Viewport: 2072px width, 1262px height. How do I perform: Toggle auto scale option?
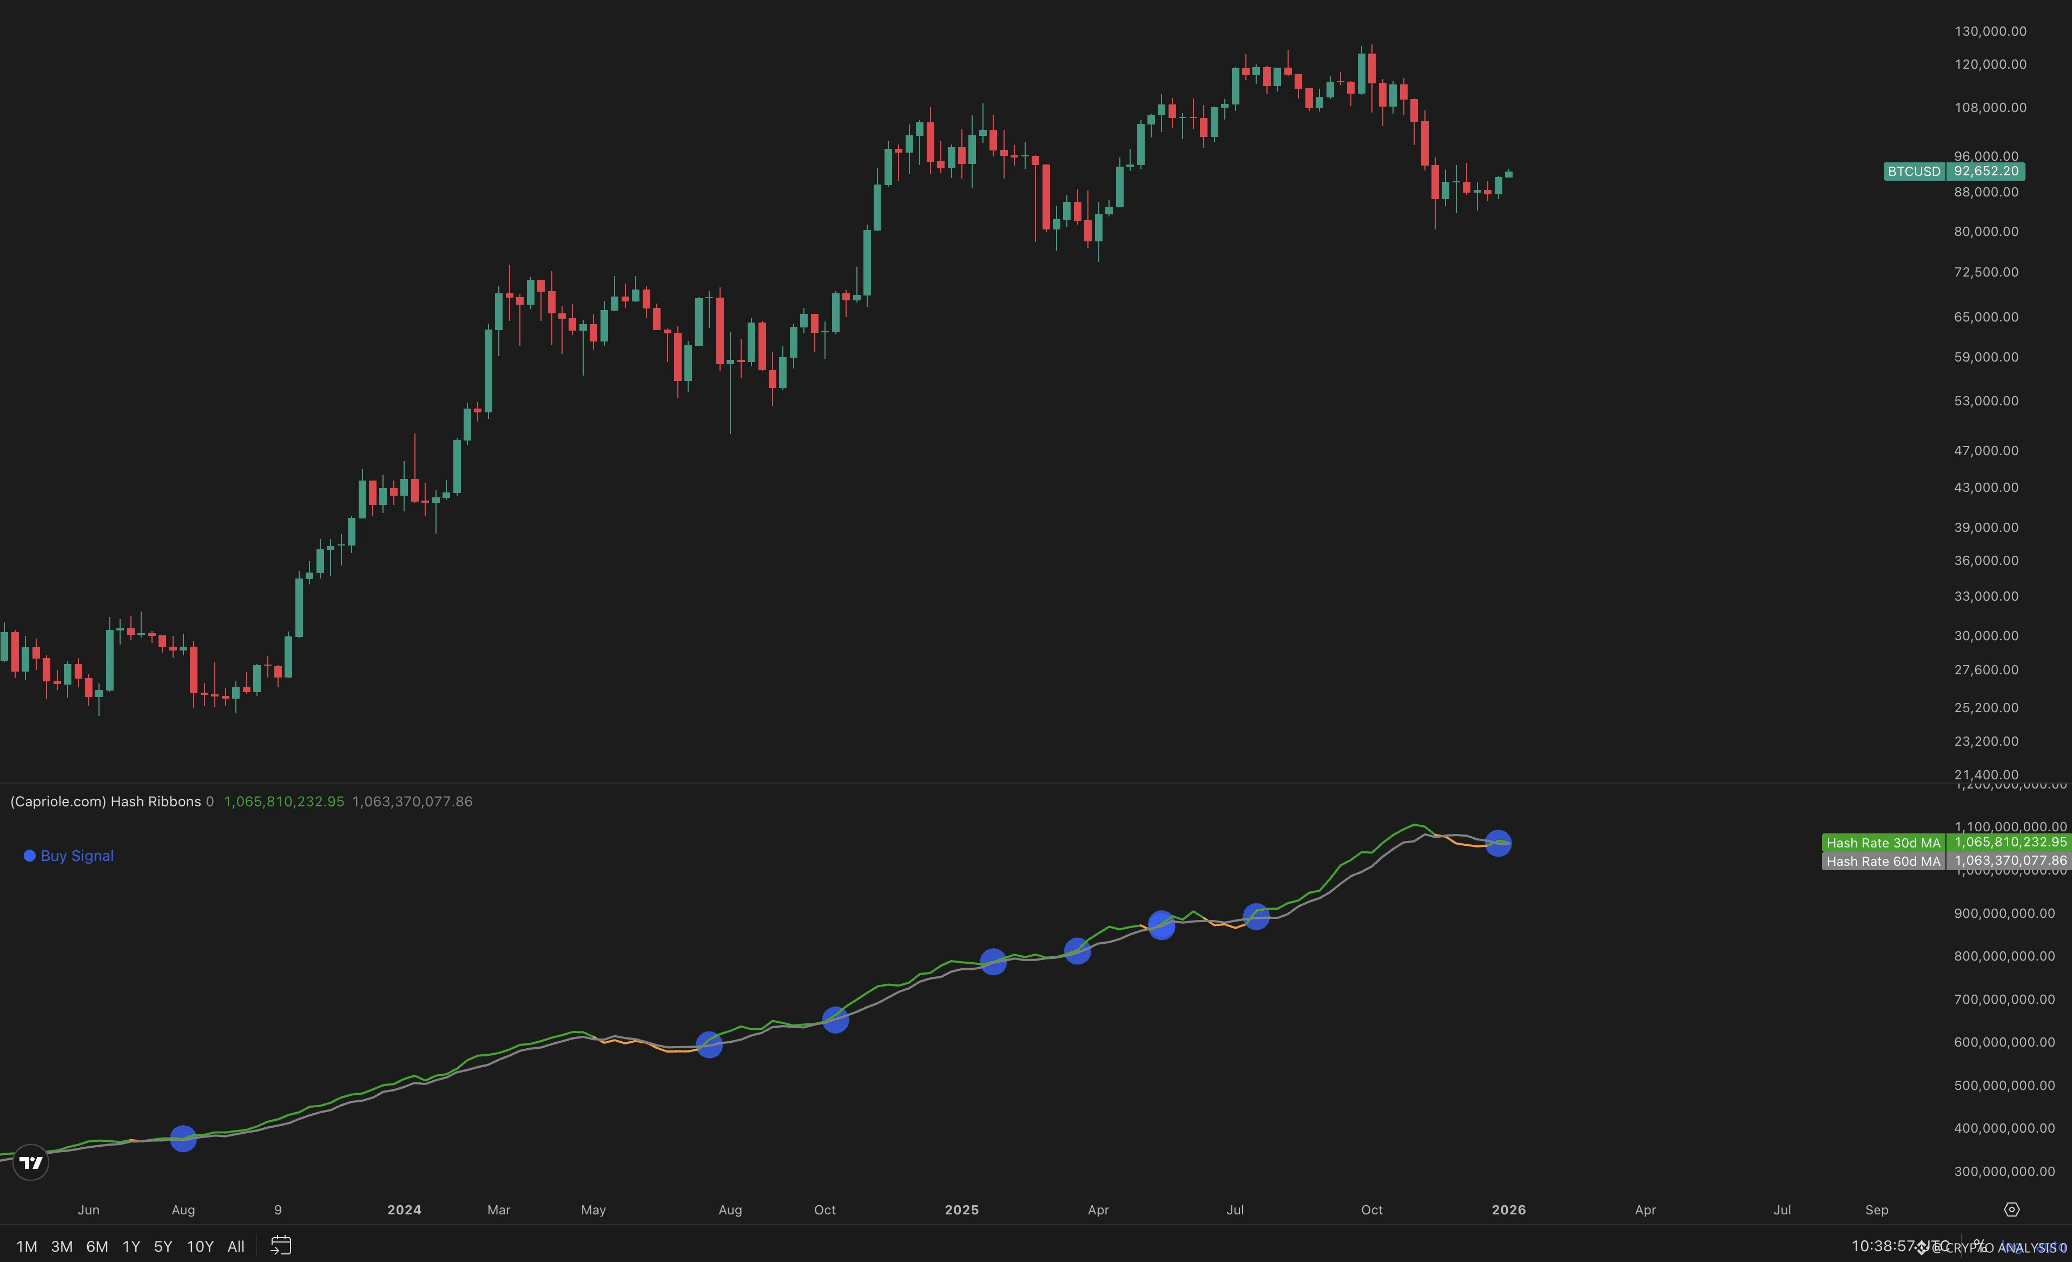pos(2050,1247)
